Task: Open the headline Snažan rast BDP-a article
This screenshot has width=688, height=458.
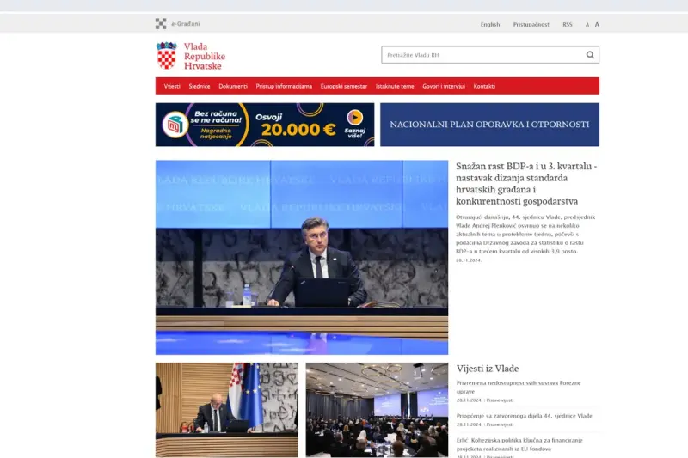Action: point(526,184)
